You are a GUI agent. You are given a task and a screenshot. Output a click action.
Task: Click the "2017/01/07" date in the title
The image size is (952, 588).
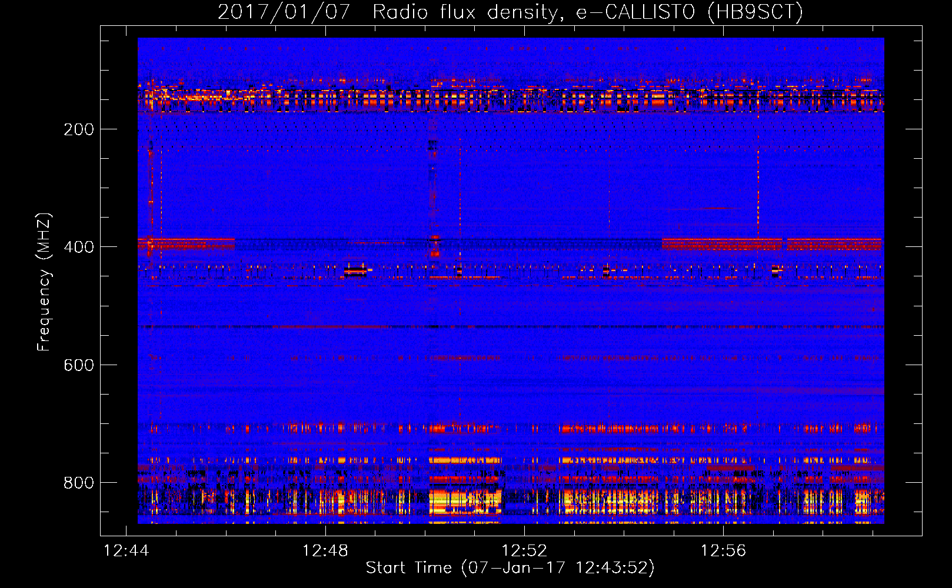tap(284, 12)
